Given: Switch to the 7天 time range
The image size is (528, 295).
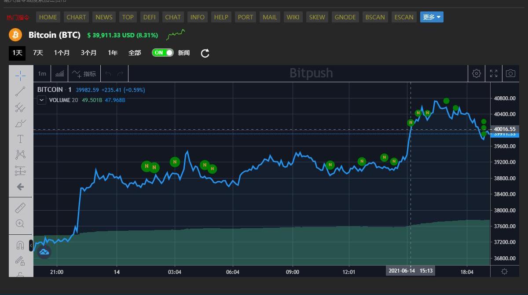Looking at the screenshot, I should pos(38,53).
